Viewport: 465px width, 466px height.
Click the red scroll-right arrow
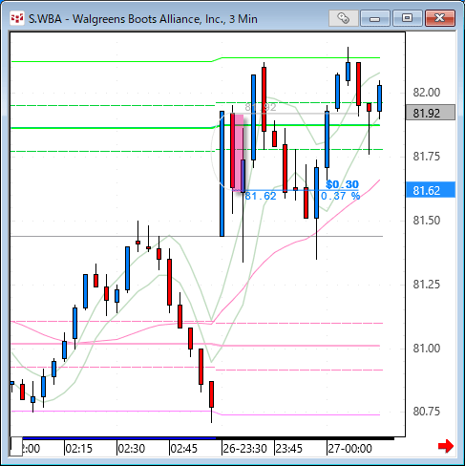pos(446,446)
